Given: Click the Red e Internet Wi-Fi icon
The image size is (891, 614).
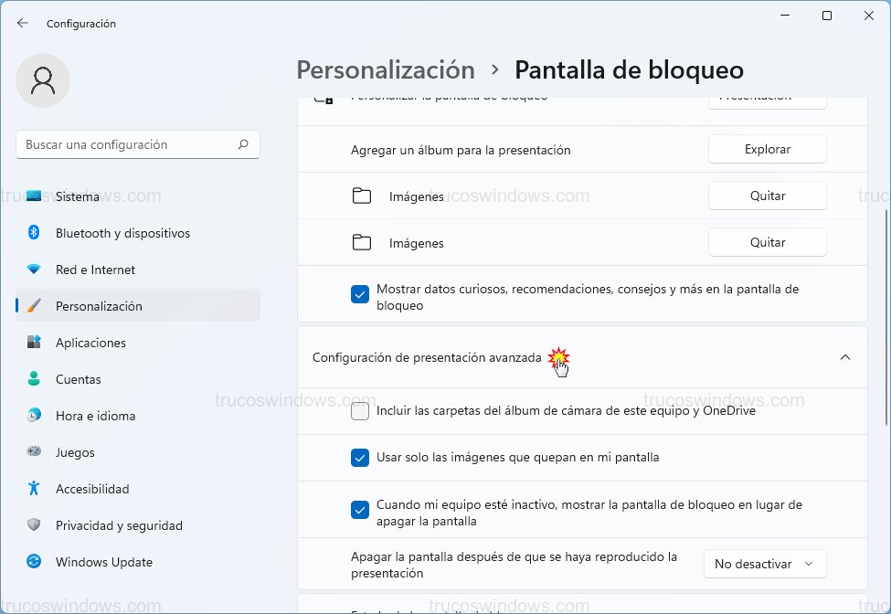Looking at the screenshot, I should tap(34, 270).
